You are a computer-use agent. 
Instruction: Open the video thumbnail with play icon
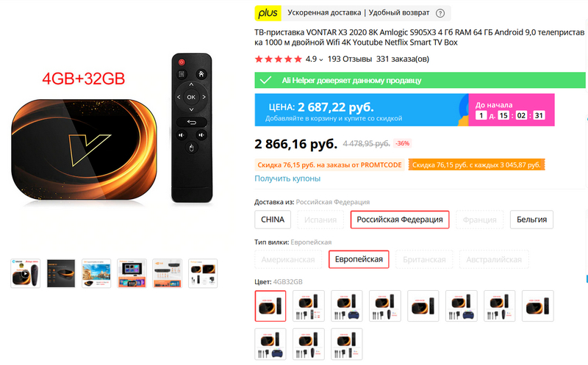pos(25,273)
